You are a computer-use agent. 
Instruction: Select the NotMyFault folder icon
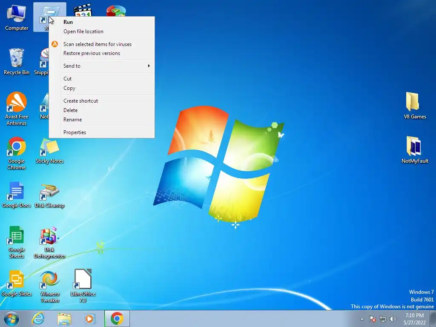tap(415, 150)
